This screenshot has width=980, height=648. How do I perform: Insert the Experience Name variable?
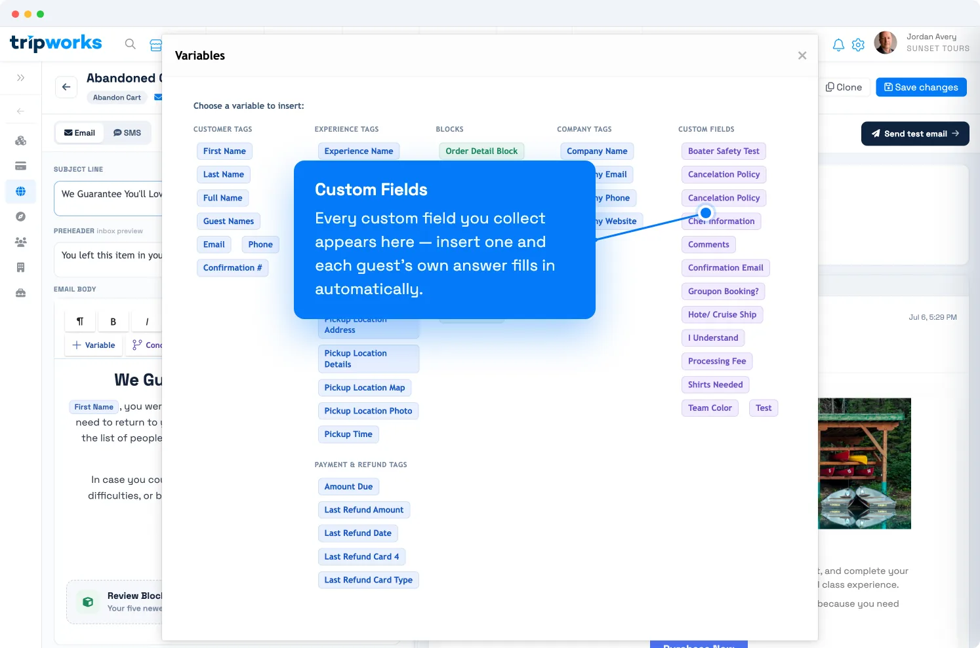359,151
